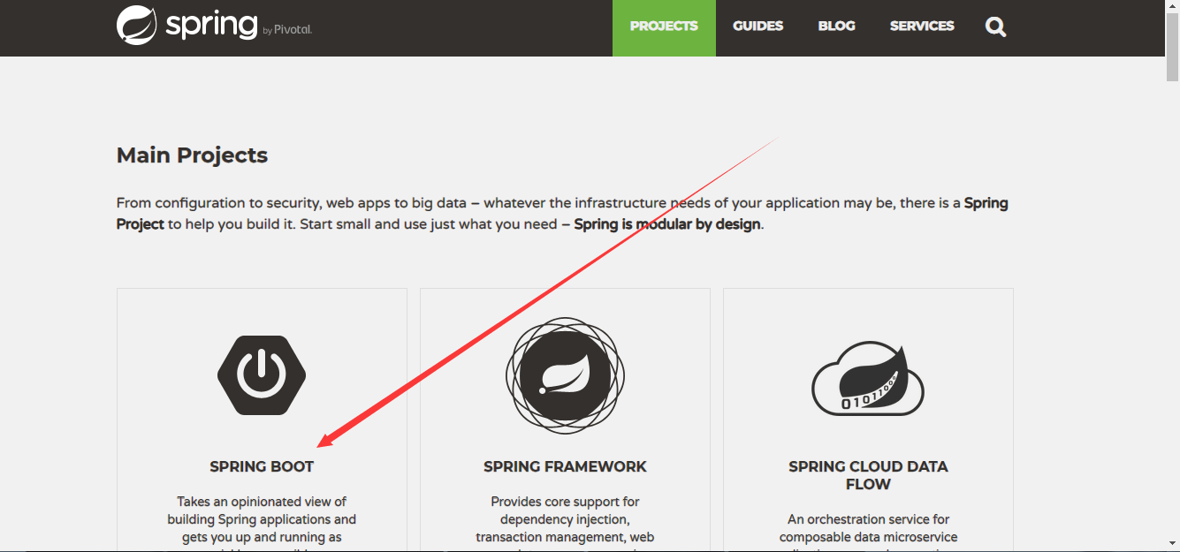Click the Spring Boot power hexagon icon
The image size is (1180, 552).
(x=262, y=375)
